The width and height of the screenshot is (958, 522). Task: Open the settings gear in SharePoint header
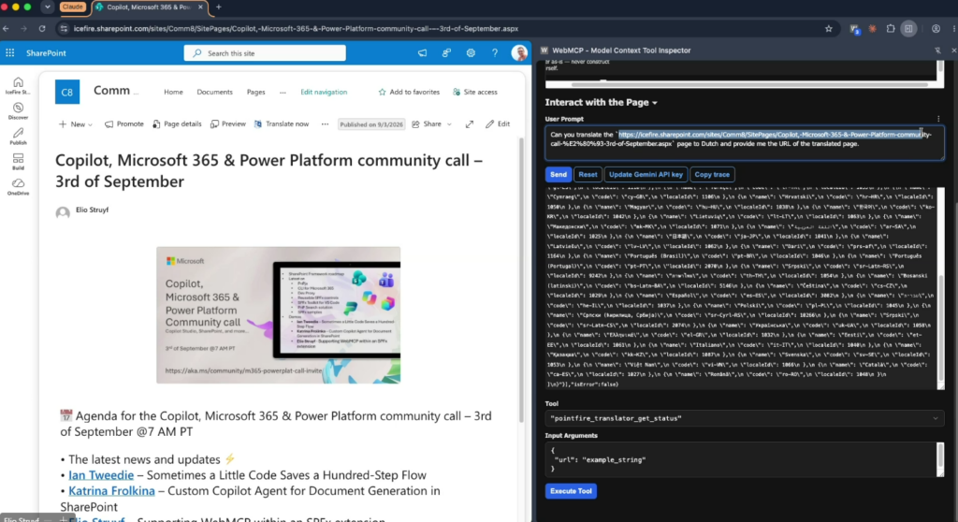point(471,53)
